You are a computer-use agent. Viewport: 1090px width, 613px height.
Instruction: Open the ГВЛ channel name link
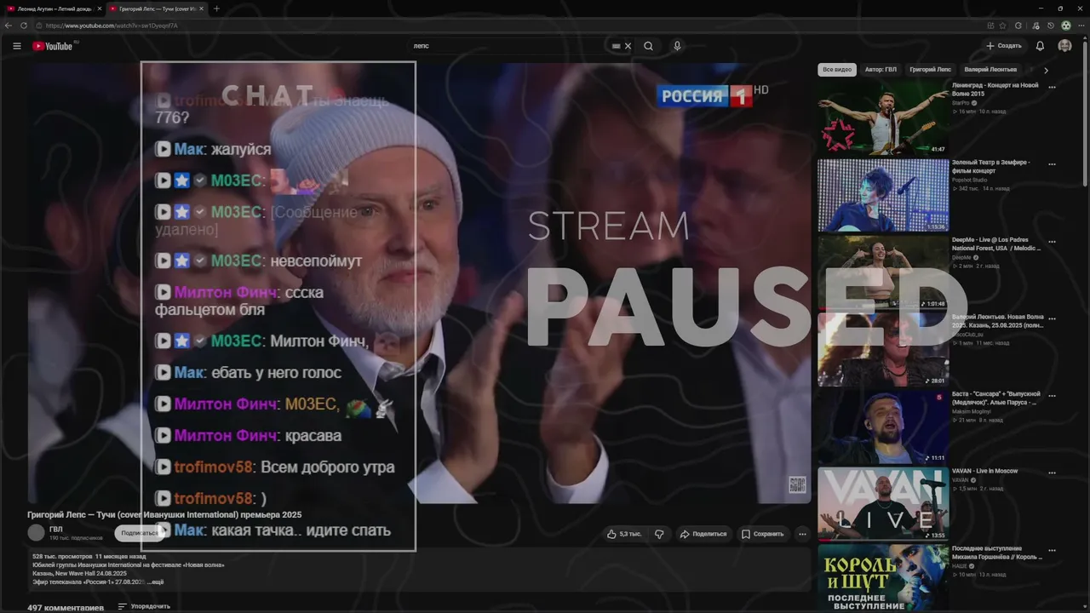(55, 530)
